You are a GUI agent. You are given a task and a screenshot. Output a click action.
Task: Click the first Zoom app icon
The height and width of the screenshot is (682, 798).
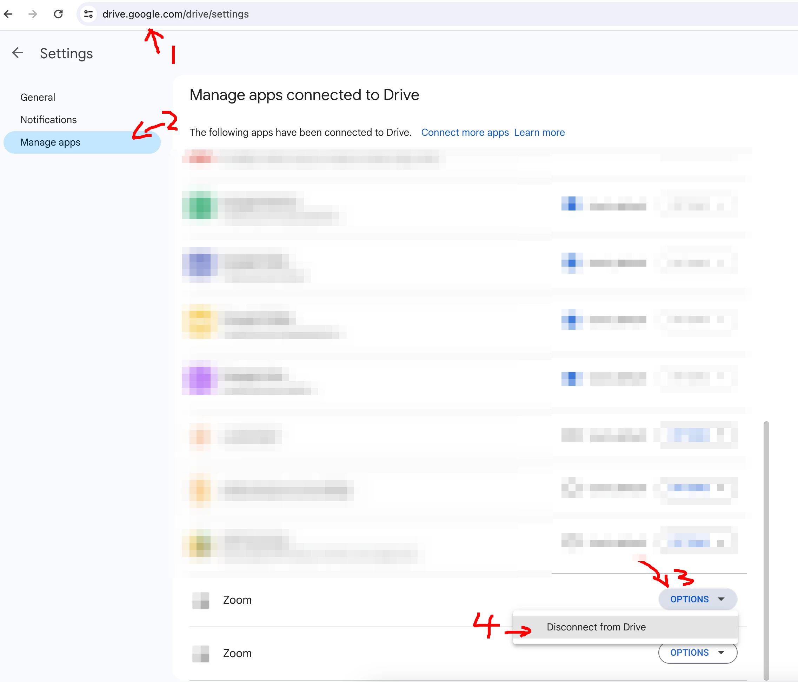(x=201, y=600)
